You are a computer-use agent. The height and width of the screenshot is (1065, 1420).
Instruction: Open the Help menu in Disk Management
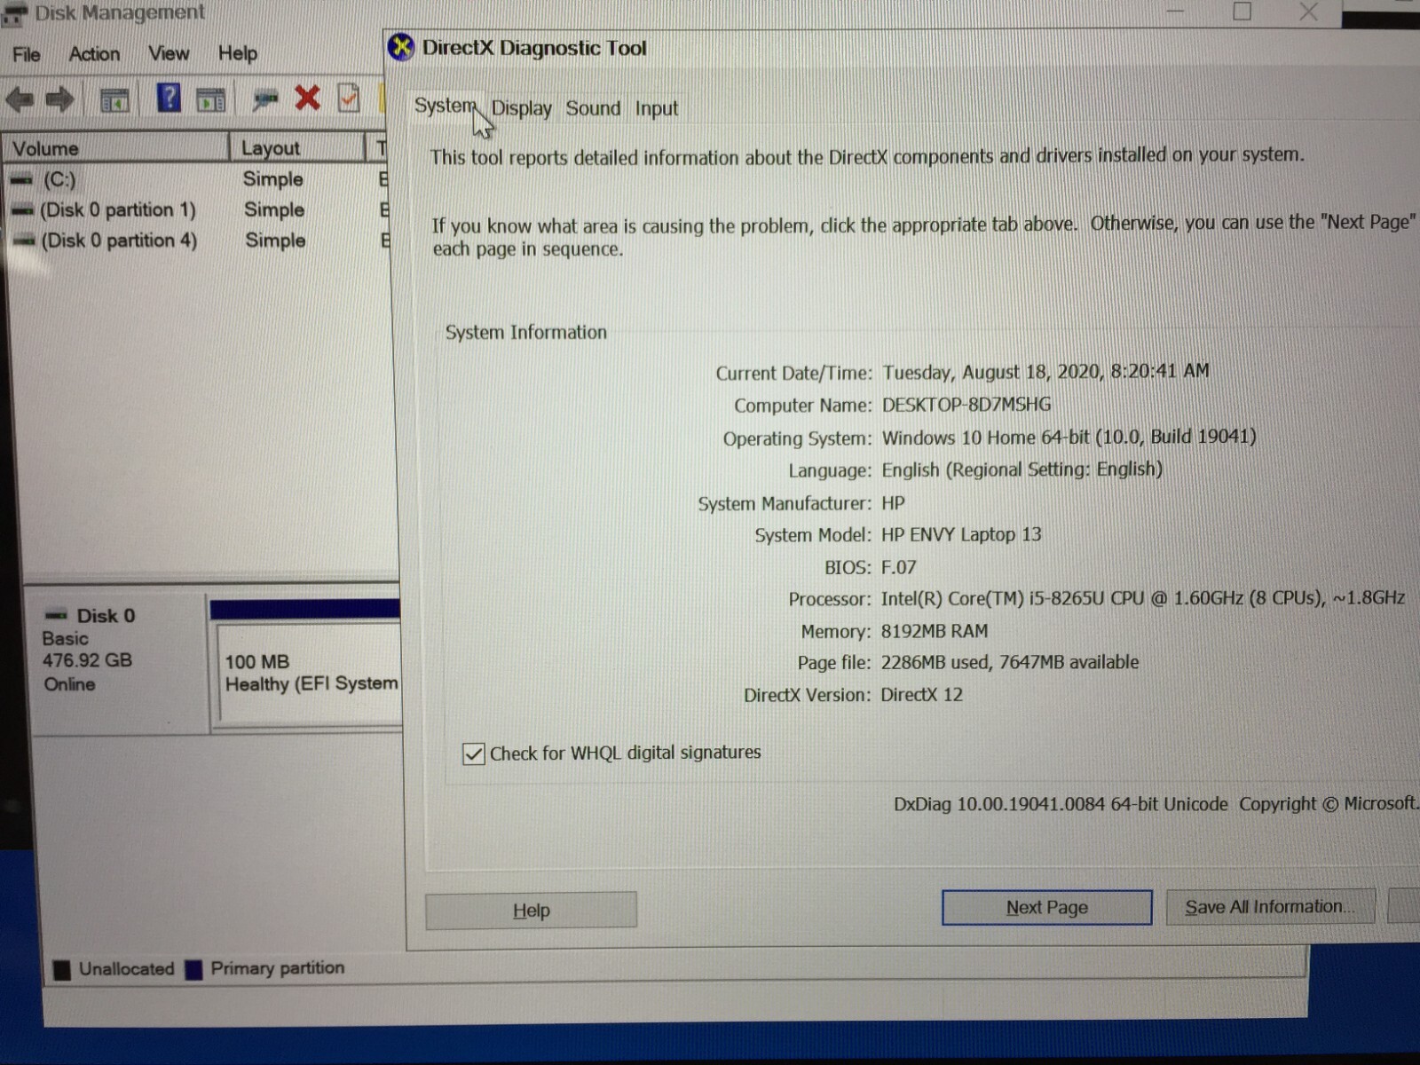coord(238,54)
